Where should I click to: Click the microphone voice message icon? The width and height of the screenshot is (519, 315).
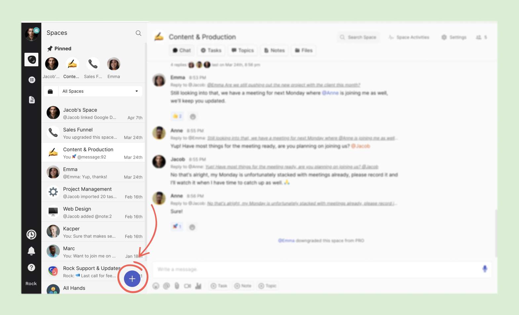coord(485,269)
